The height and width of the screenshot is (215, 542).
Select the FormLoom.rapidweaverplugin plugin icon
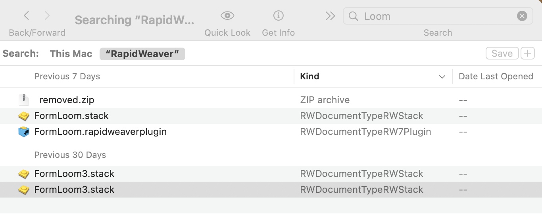tap(24, 132)
